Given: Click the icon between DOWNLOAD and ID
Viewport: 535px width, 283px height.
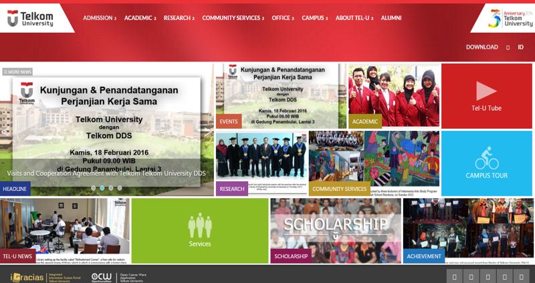Looking at the screenshot, I should [508, 47].
